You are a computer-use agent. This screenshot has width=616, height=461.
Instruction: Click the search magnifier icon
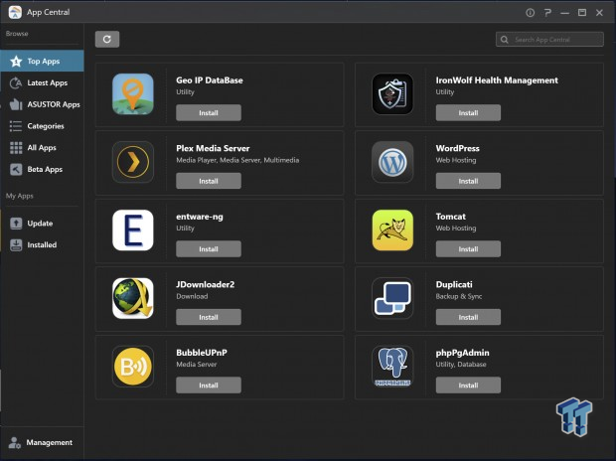[505, 40]
